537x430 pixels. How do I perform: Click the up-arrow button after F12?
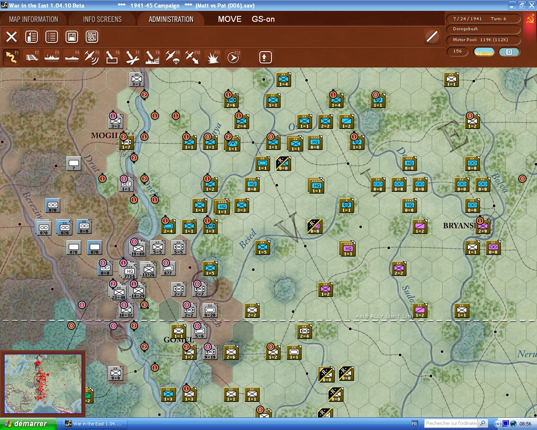[265, 57]
